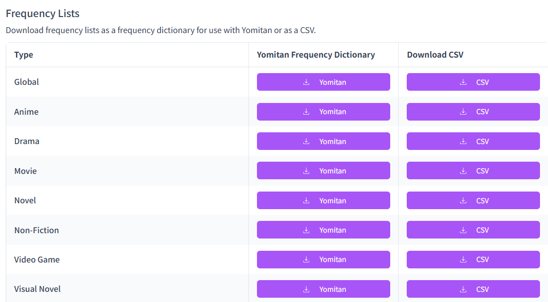Click the Yomitan Frequency Dictionary column header
This screenshot has width=548, height=302.
316,55
